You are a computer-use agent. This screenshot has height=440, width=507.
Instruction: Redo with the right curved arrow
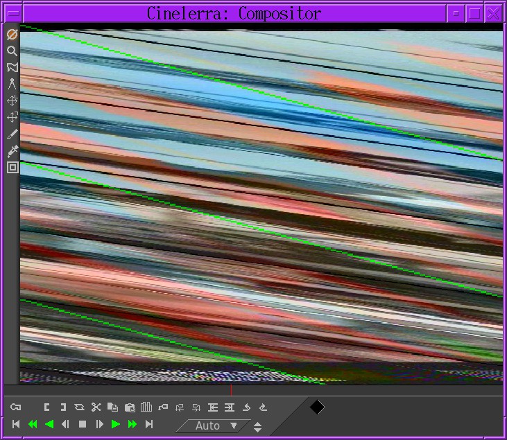263,407
